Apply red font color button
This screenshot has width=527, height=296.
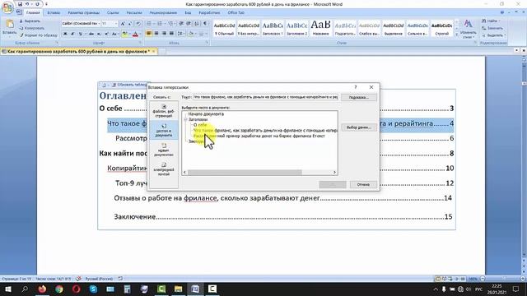pyautogui.click(x=135, y=34)
